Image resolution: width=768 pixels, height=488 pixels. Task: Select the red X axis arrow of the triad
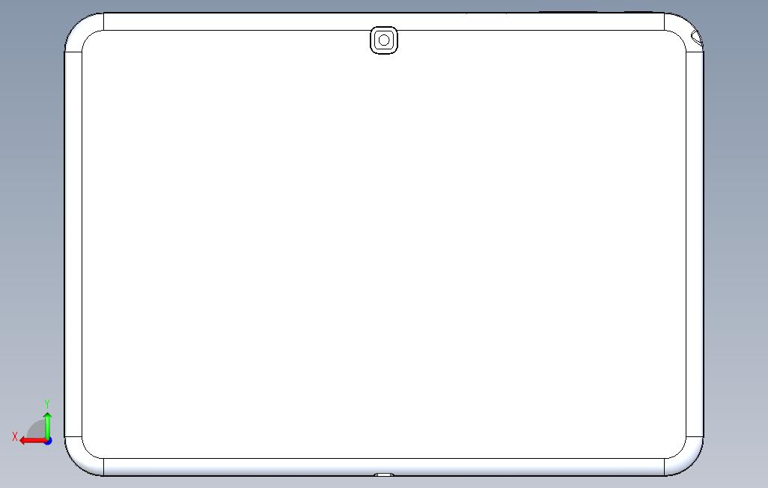pyautogui.click(x=32, y=441)
